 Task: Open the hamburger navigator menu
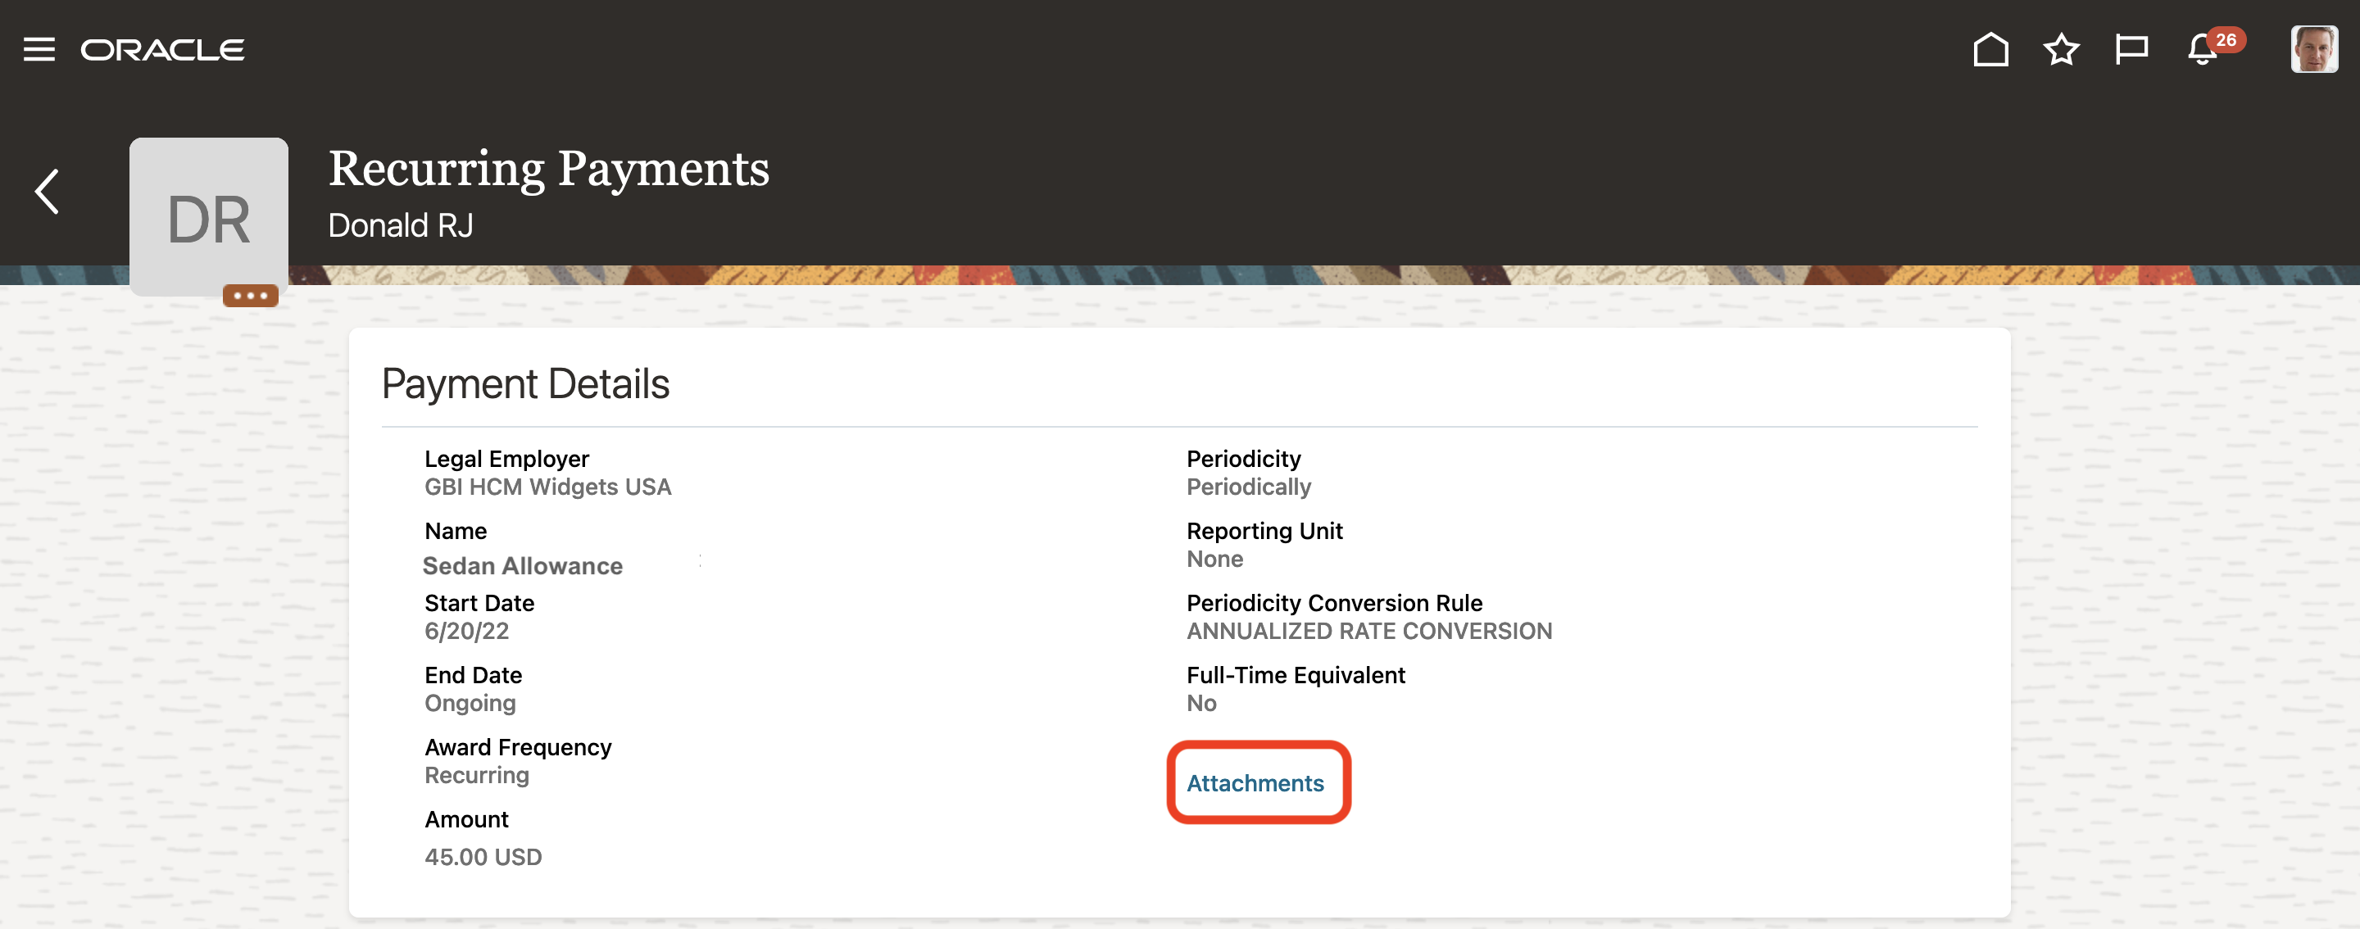click(39, 49)
